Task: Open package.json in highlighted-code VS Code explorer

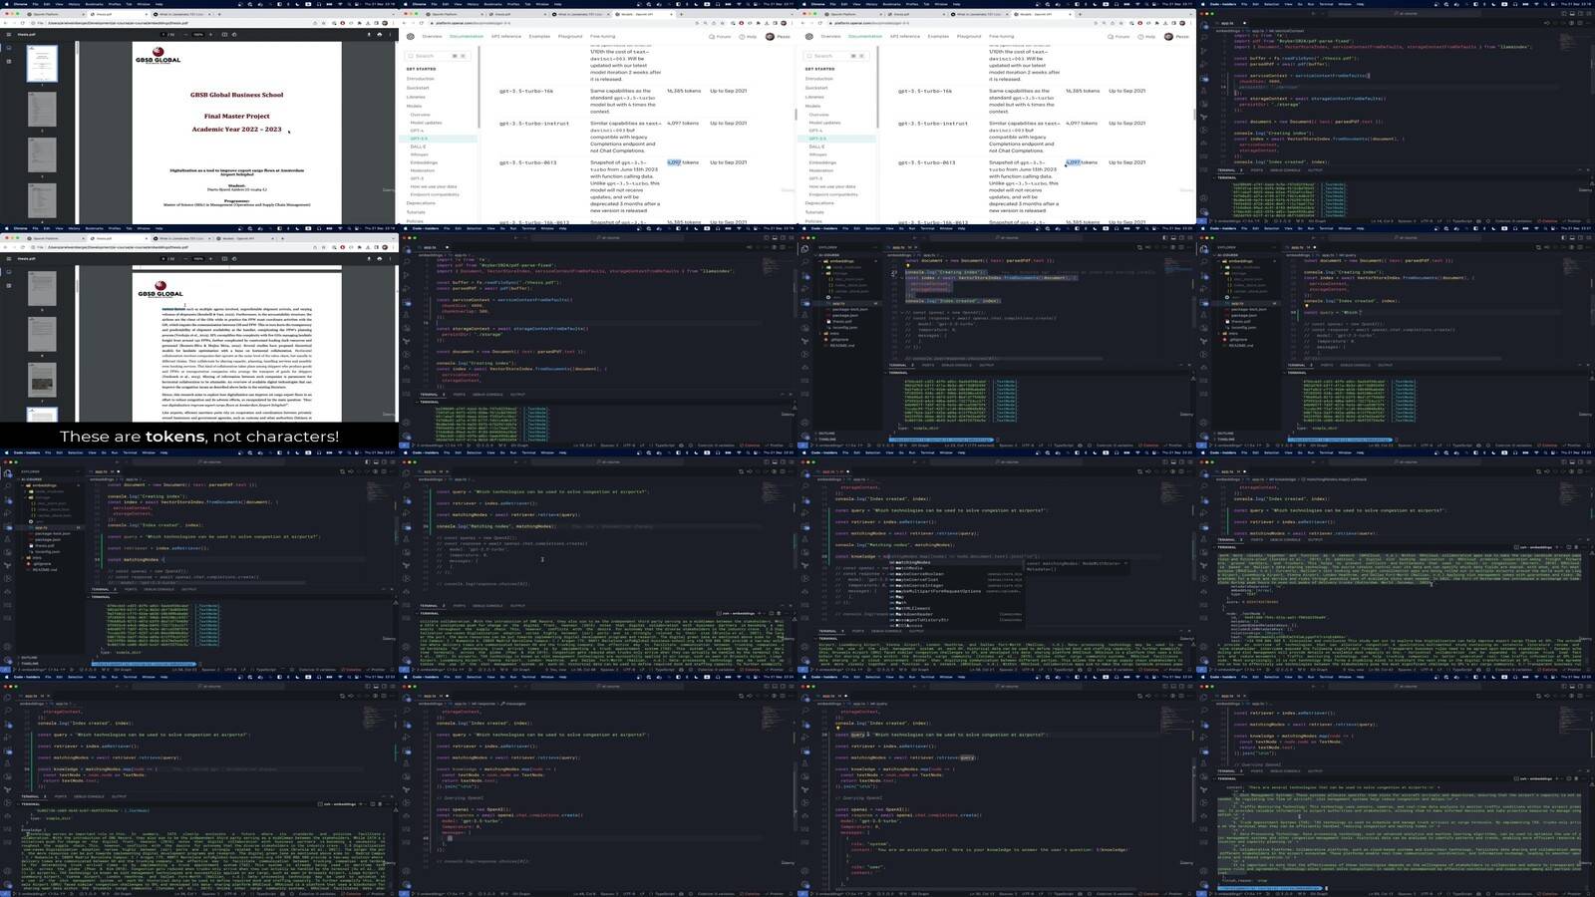Action: pyautogui.click(x=843, y=315)
